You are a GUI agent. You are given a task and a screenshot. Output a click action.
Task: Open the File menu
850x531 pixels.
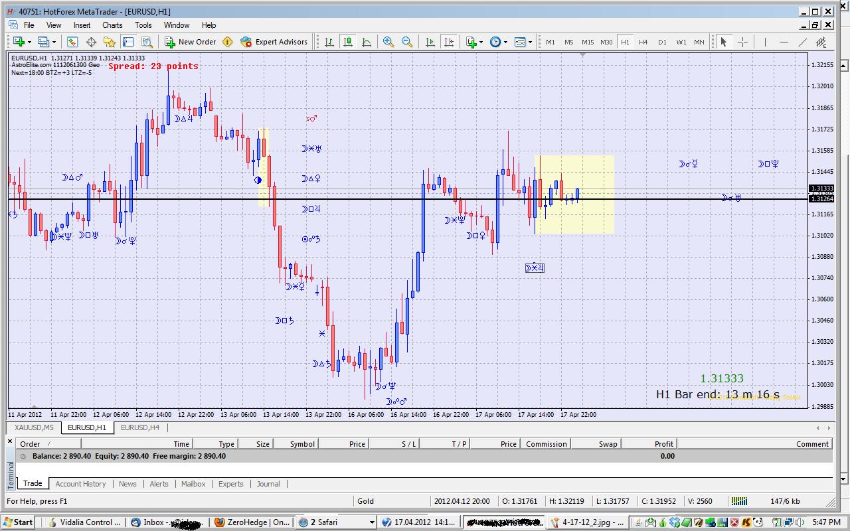29,25
